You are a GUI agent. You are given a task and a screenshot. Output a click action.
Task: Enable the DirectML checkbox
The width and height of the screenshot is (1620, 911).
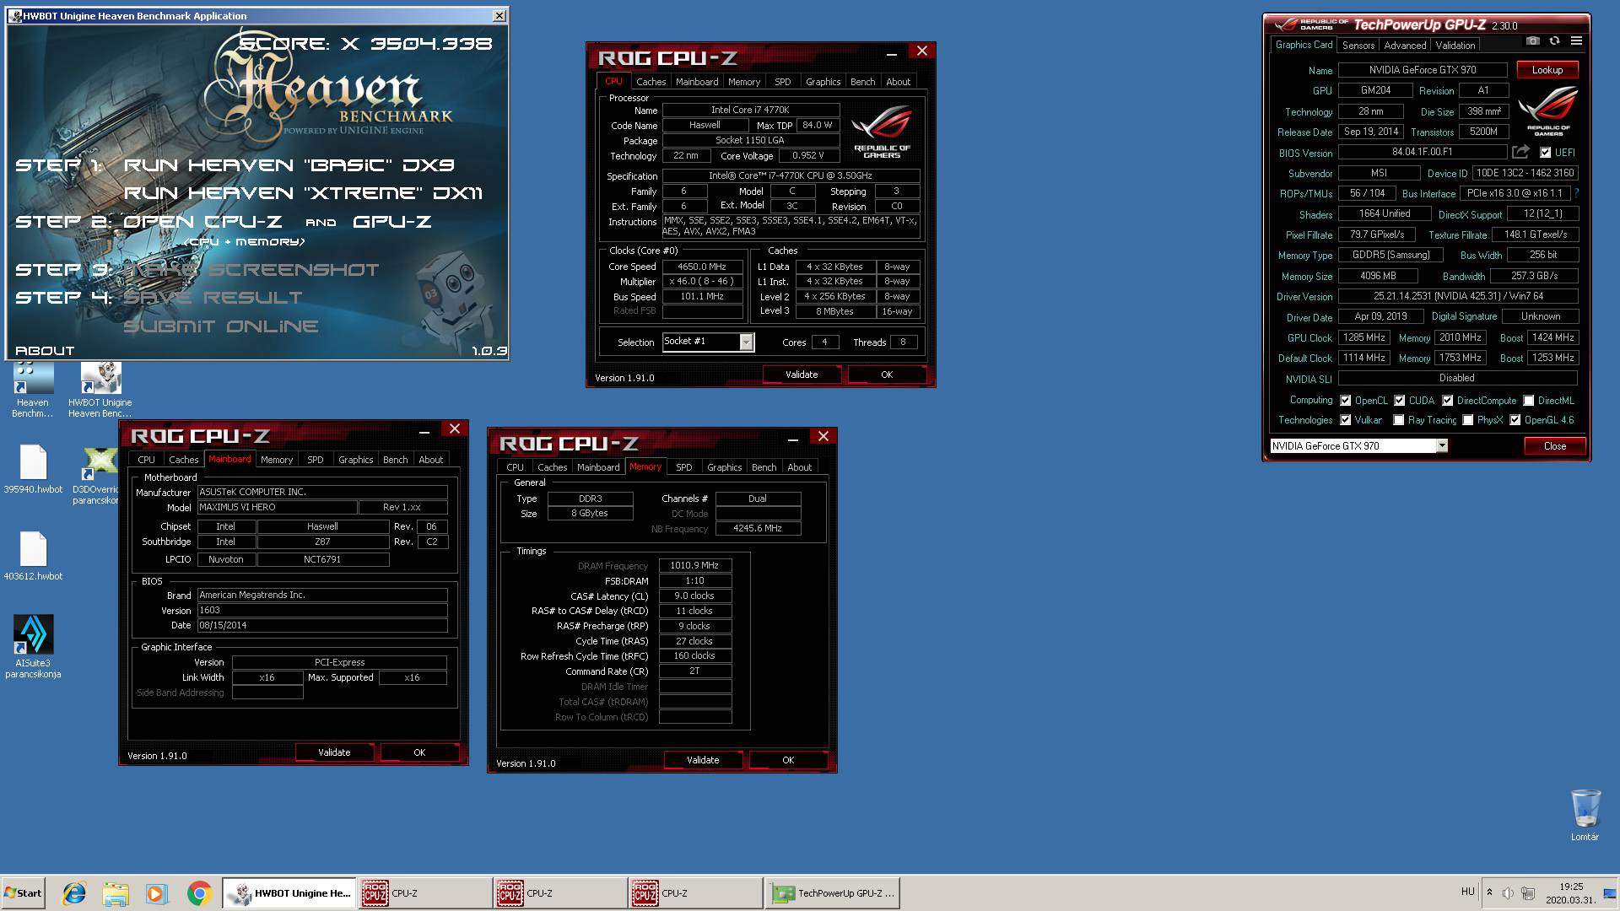1529,401
